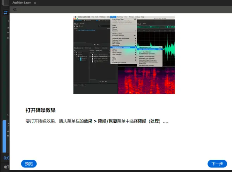The width and height of the screenshot is (232, 172).
Task: Click the 预览 button
Action: [x=29, y=164]
